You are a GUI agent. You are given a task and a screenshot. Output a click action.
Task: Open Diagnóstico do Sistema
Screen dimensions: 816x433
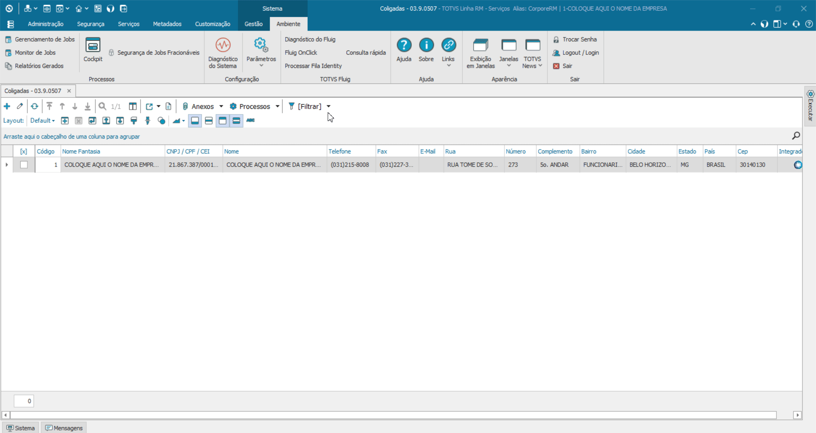223,53
